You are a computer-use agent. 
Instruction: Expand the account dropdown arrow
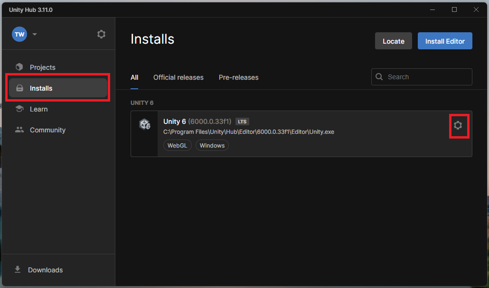coord(35,34)
